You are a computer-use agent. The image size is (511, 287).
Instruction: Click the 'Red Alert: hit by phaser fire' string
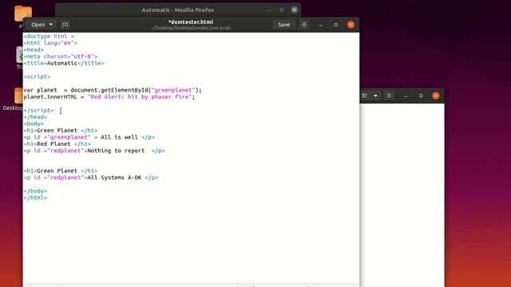140,97
